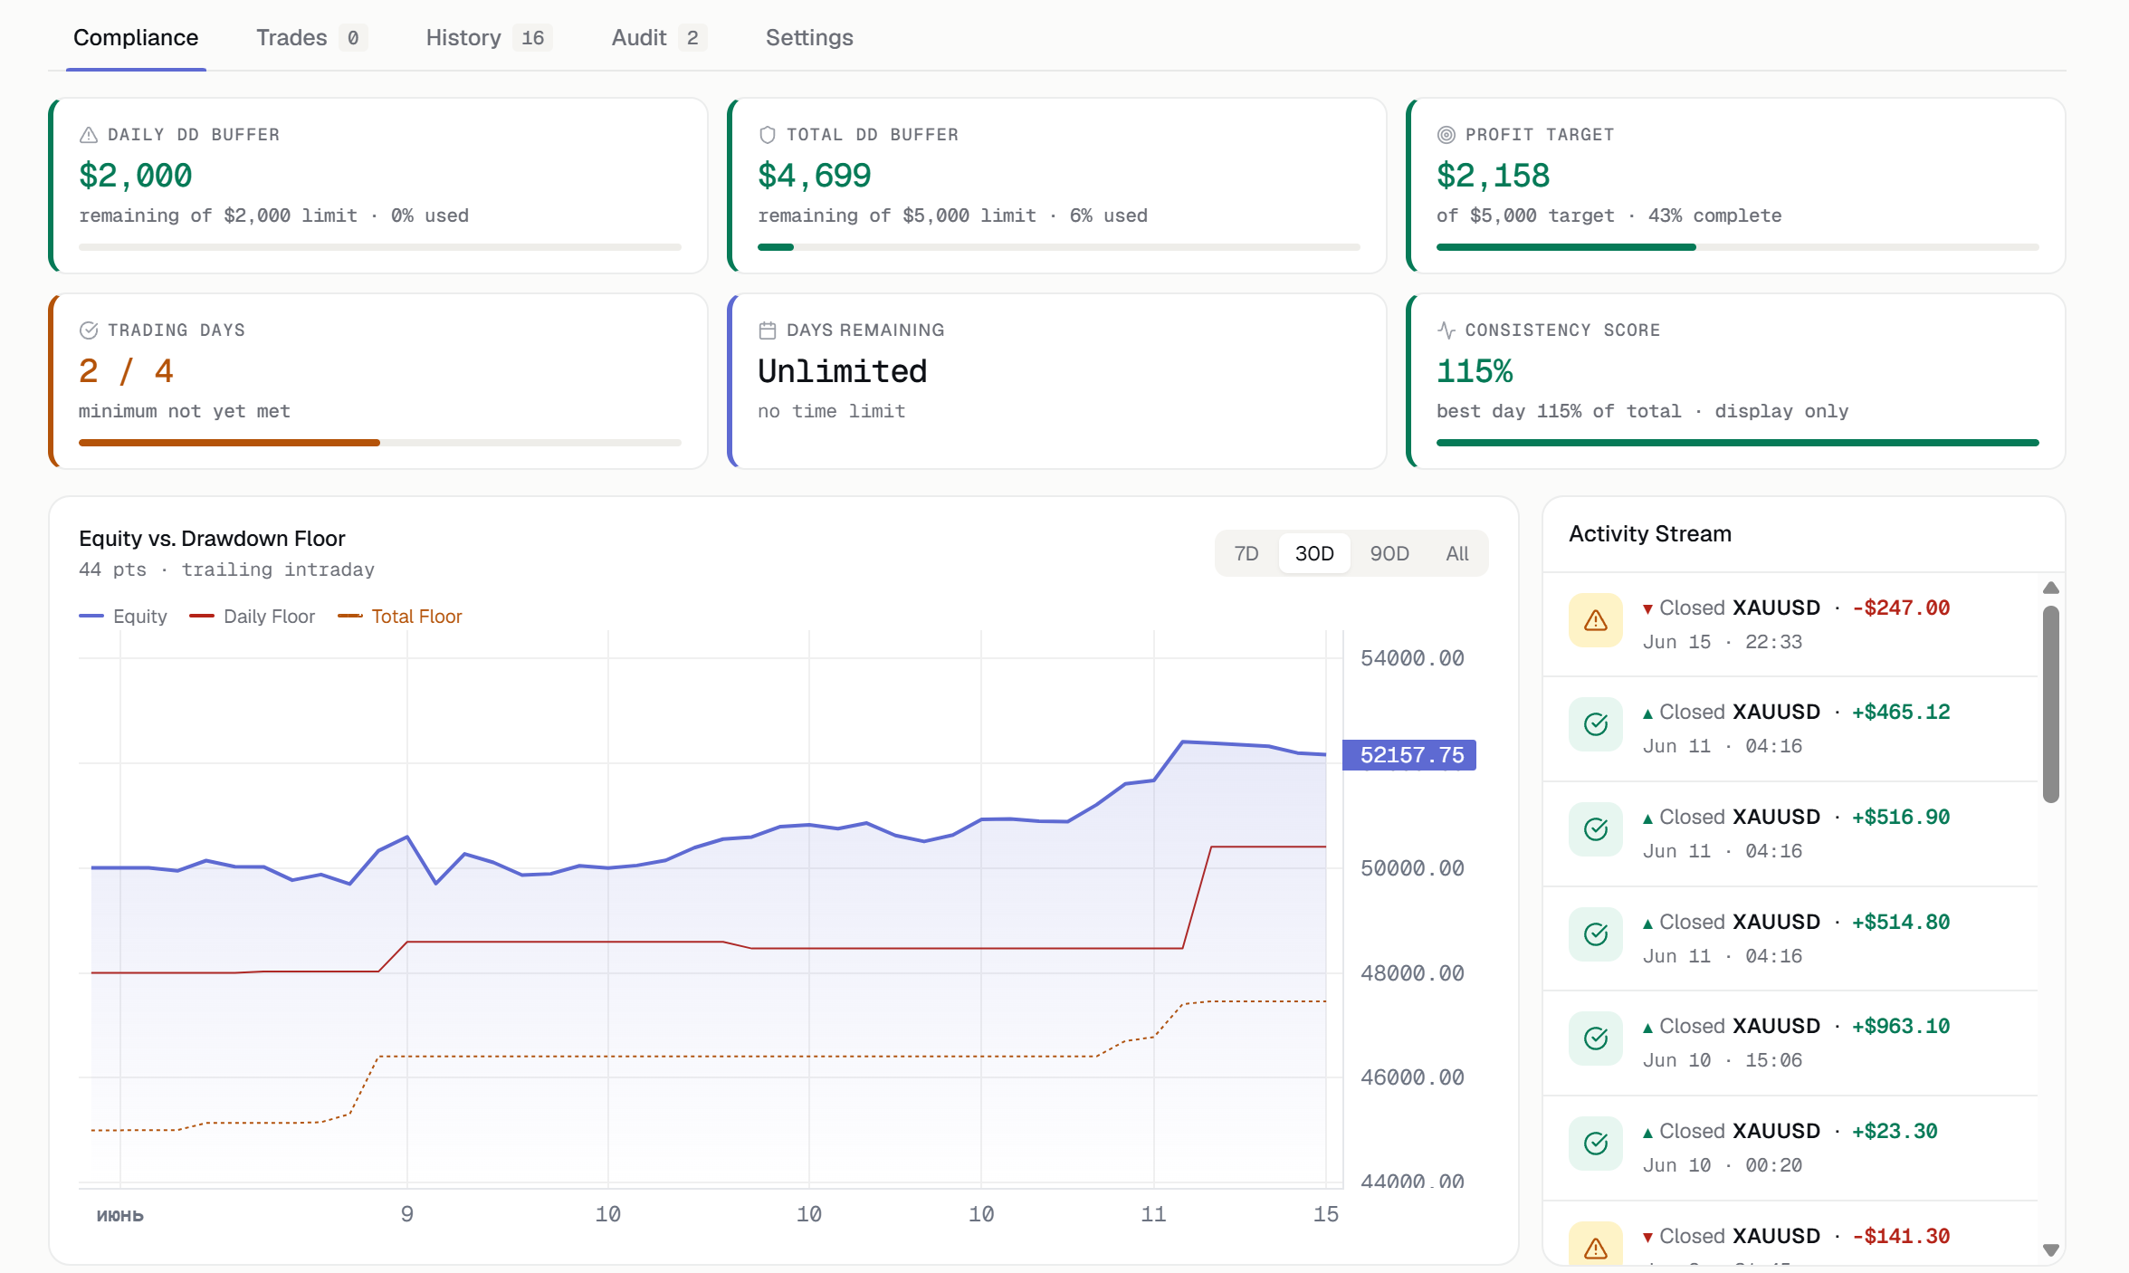Open the Settings tab
2129x1273 pixels.
pyautogui.click(x=809, y=38)
